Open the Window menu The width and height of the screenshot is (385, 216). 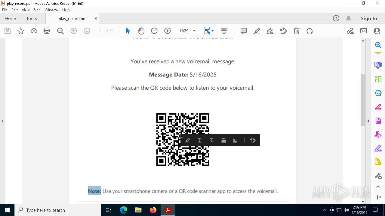(x=51, y=10)
